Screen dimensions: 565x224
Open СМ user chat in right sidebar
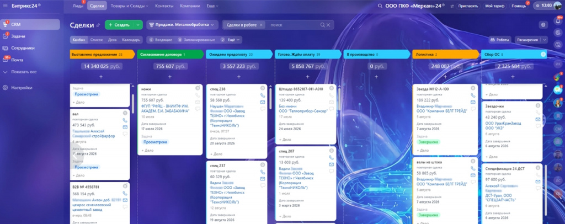click(558, 129)
